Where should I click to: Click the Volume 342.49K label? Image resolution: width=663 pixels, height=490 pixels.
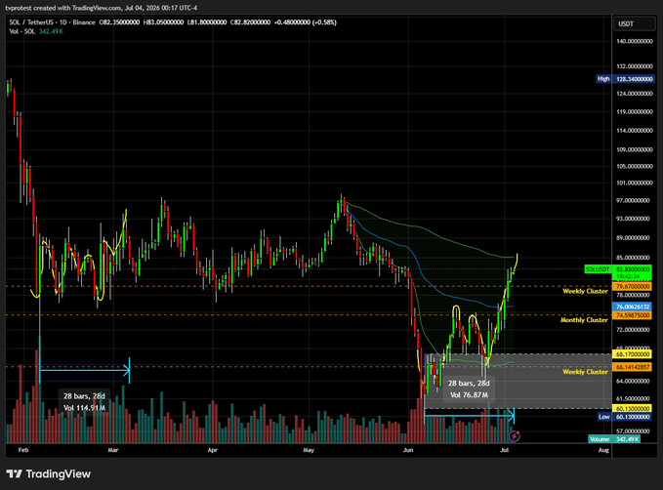point(614,439)
